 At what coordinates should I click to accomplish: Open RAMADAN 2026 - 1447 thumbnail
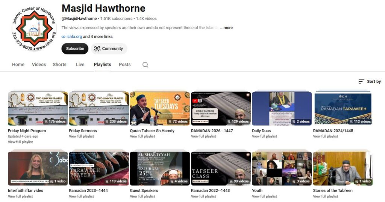click(221, 108)
